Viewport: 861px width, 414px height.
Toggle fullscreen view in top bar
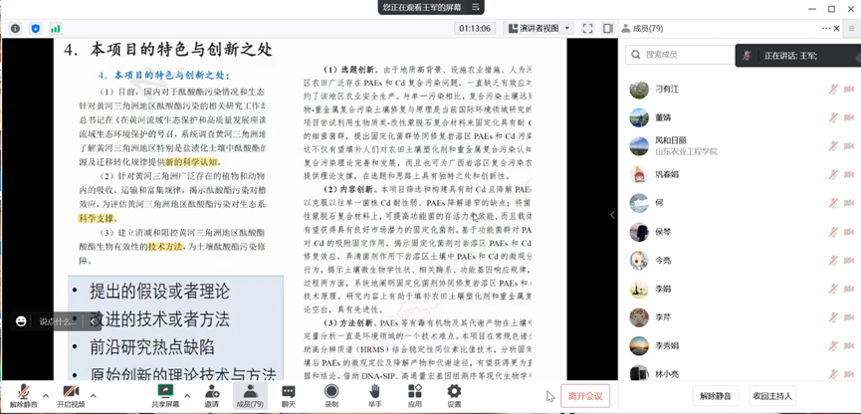click(x=588, y=29)
